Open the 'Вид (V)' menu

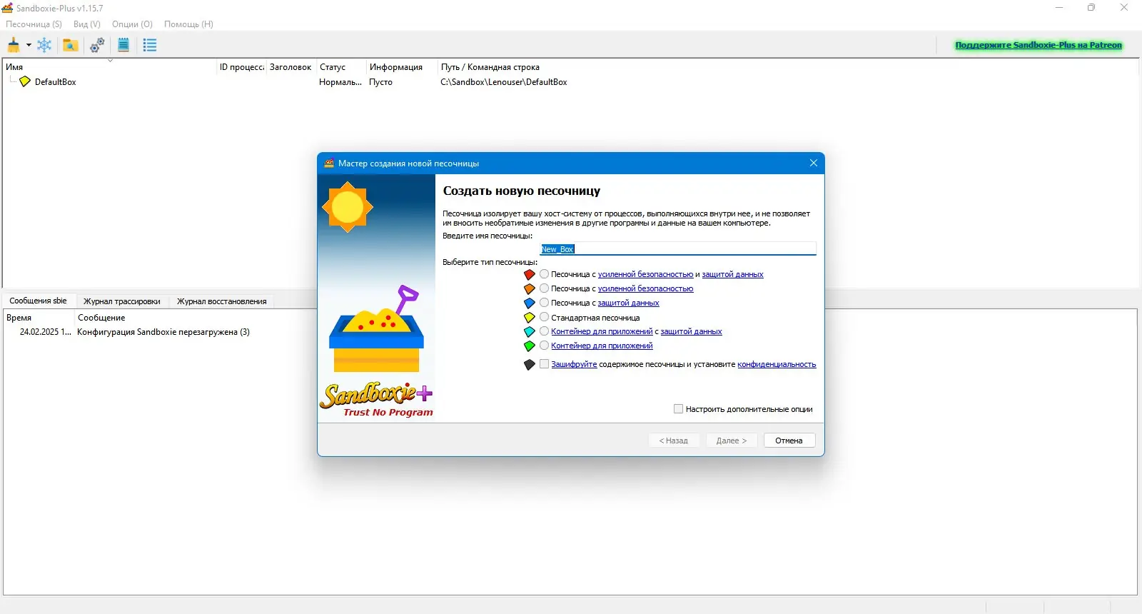click(87, 24)
